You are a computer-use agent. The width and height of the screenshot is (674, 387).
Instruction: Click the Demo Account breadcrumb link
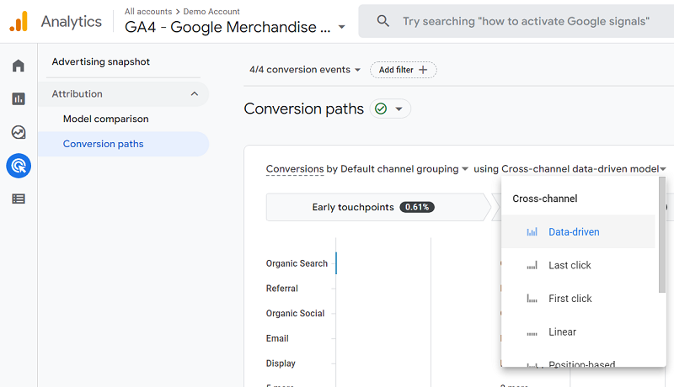[211, 12]
